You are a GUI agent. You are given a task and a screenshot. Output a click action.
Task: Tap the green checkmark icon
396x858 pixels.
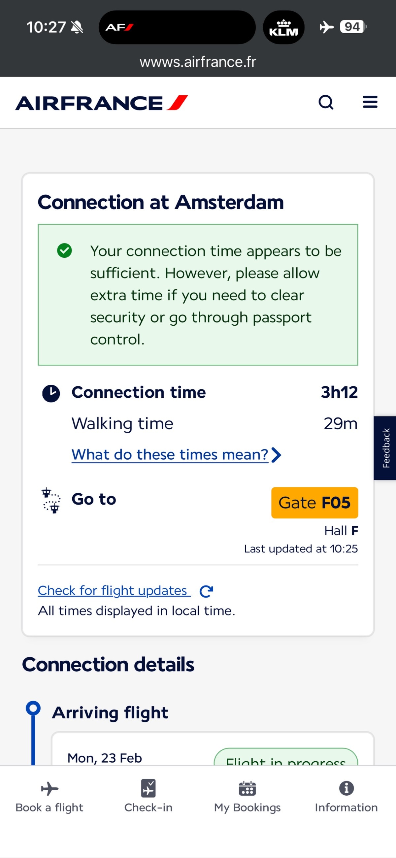64,250
